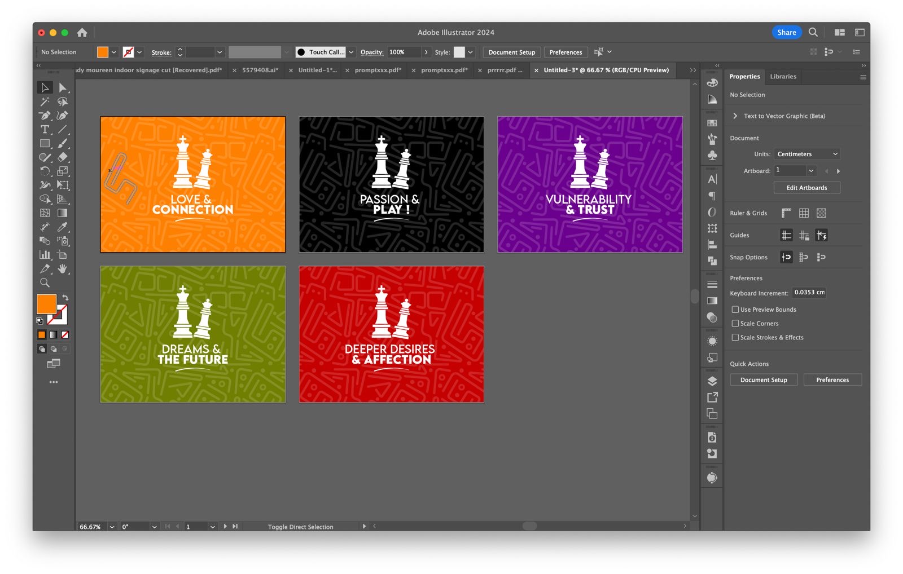Image resolution: width=903 pixels, height=574 pixels.
Task: Activate the Direct Selection tool
Action: (x=63, y=87)
